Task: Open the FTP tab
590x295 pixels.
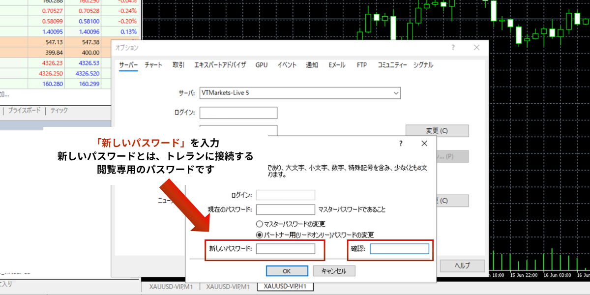Action: coord(362,65)
